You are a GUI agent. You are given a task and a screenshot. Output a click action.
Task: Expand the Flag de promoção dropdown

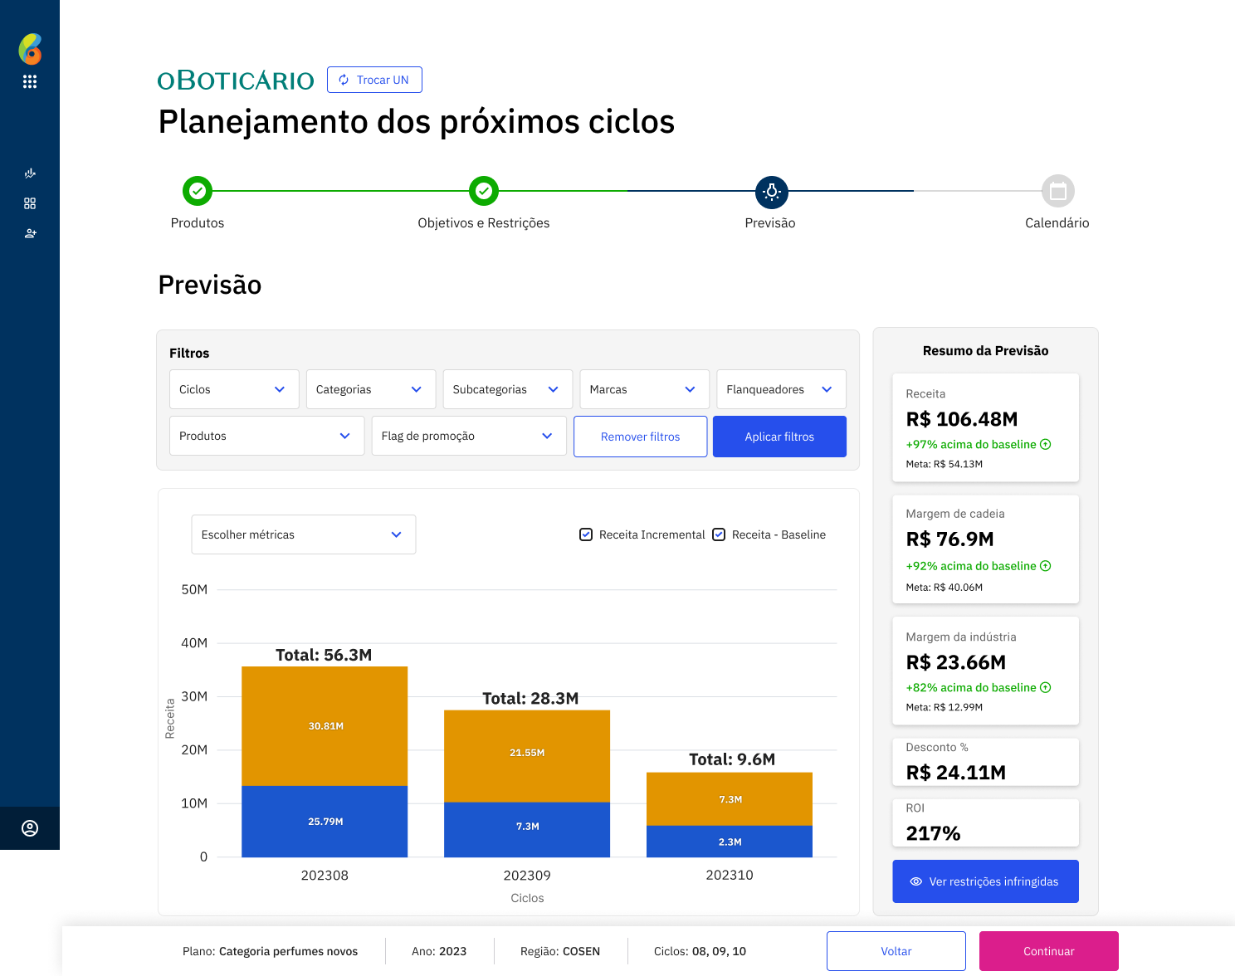468,436
